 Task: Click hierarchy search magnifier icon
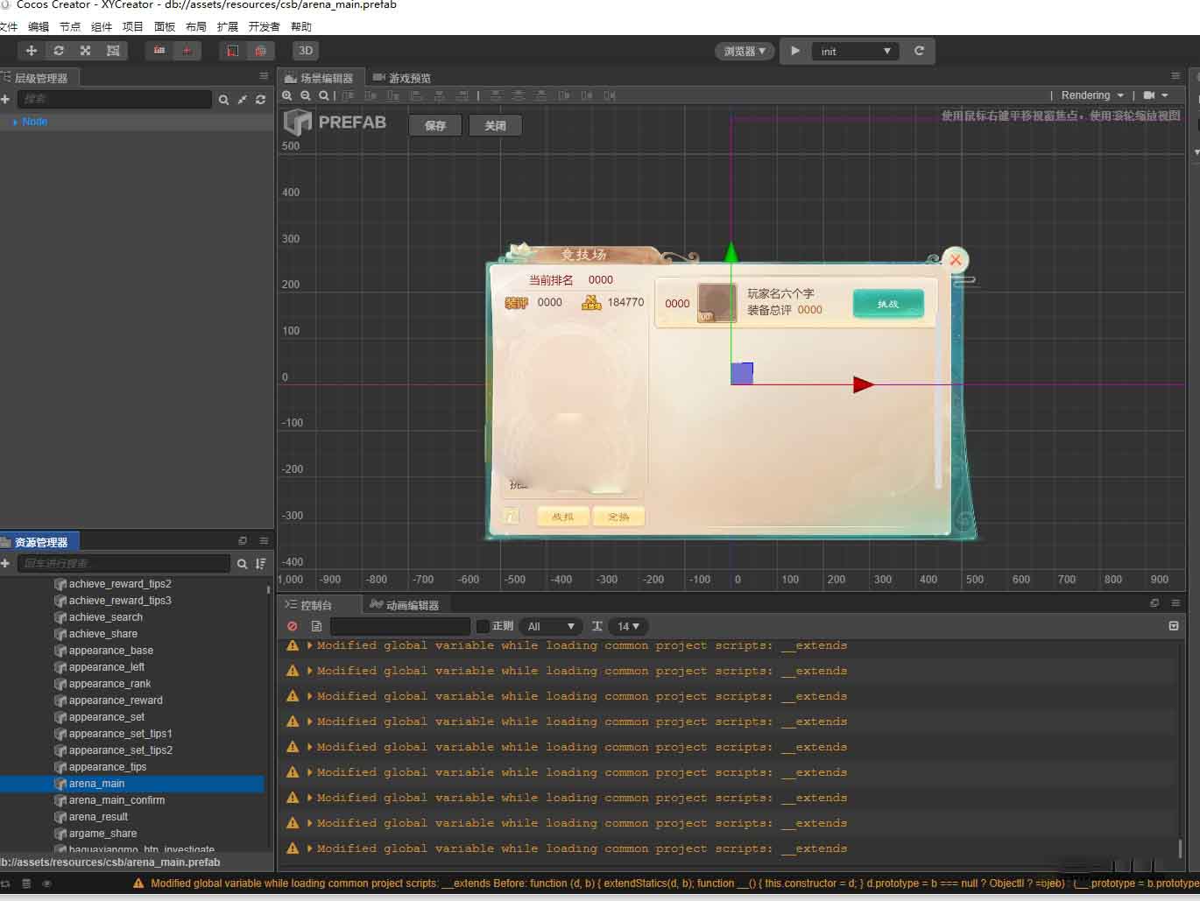pyautogui.click(x=223, y=100)
